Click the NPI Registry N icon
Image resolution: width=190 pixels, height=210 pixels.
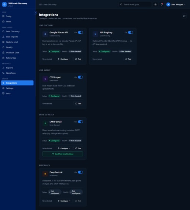[x=95, y=34]
